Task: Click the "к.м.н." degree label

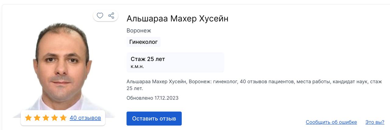Action: [137, 67]
